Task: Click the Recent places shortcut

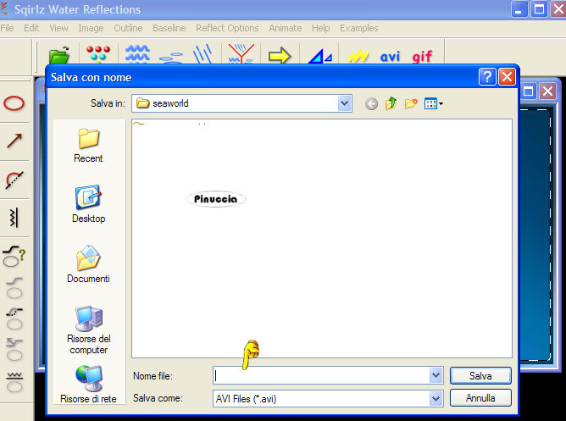Action: point(88,146)
